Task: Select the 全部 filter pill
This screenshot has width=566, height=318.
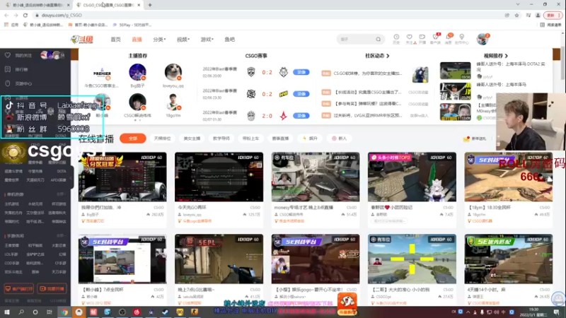Action: (x=133, y=139)
